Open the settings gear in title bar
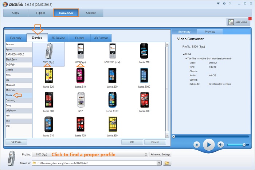 [x=224, y=3]
